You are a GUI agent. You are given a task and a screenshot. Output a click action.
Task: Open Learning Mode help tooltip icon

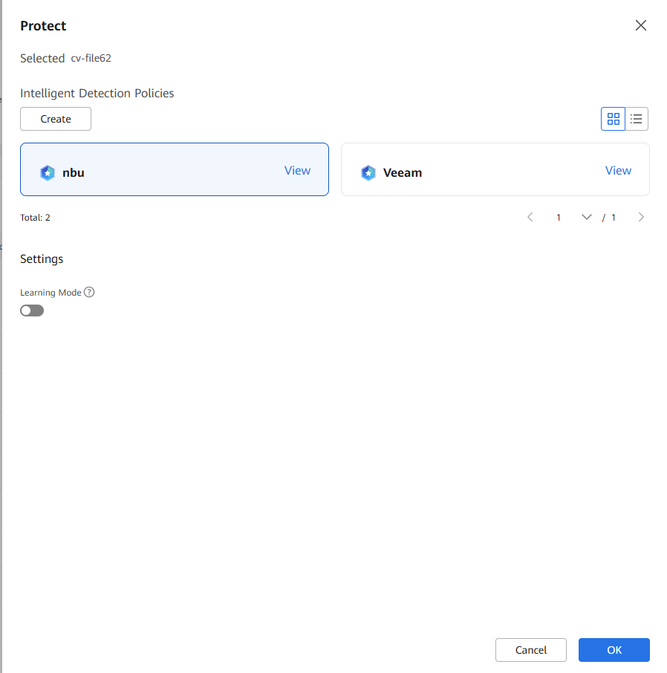pyautogui.click(x=89, y=293)
